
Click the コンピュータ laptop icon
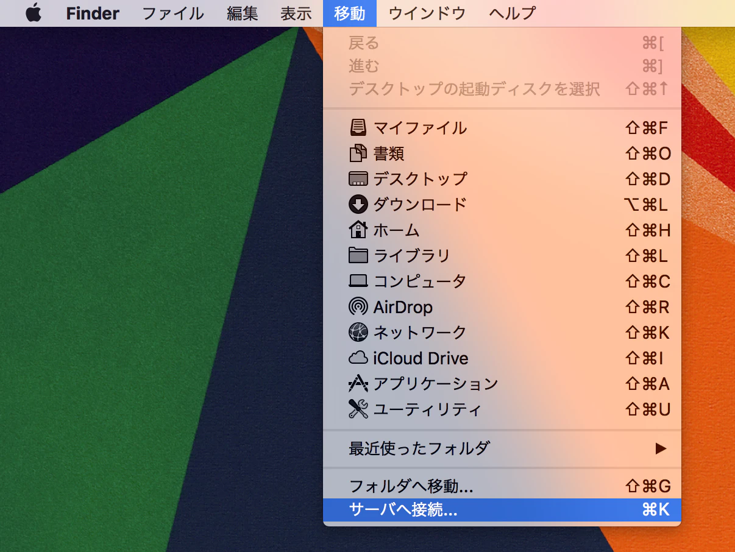click(x=358, y=281)
